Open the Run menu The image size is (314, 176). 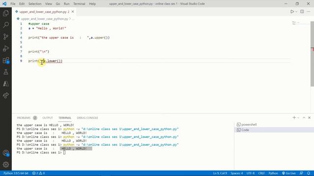tap(67, 4)
